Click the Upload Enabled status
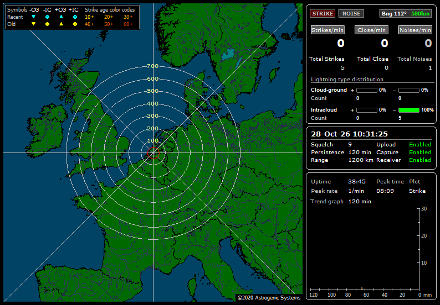Image resolution: width=440 pixels, height=305 pixels. [420, 145]
